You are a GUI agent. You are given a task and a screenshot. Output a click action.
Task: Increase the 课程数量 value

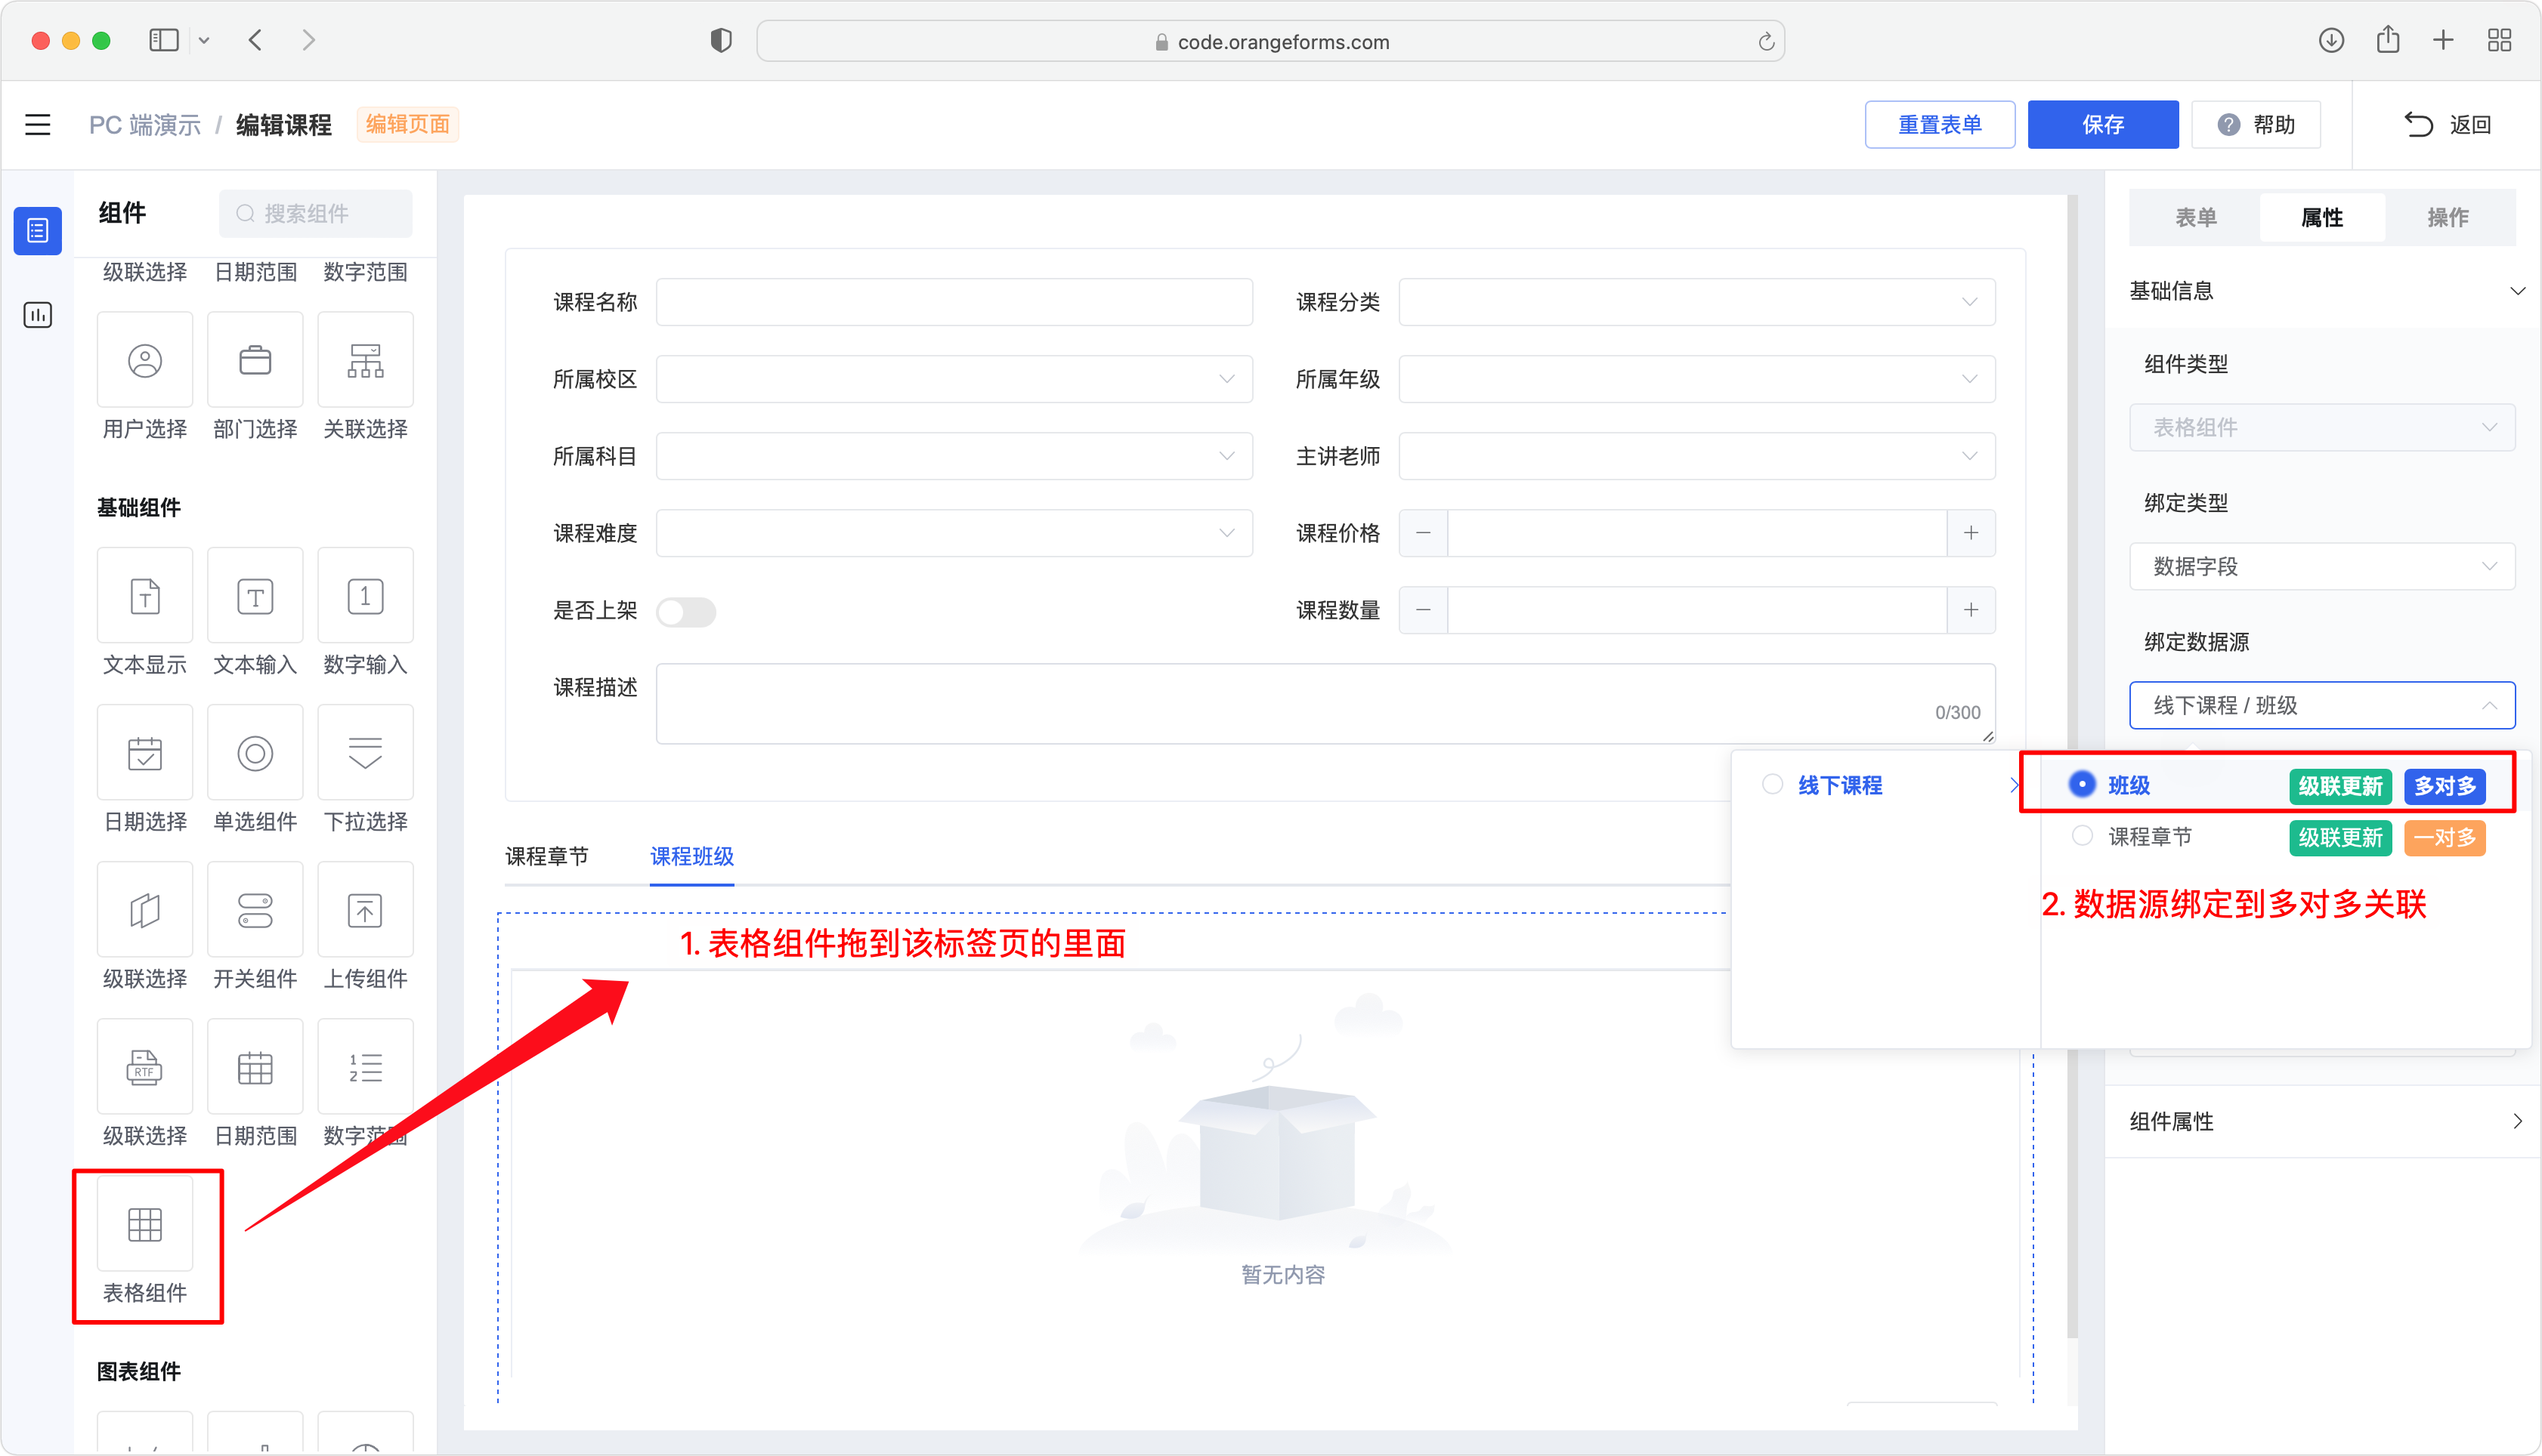[x=1971, y=610]
